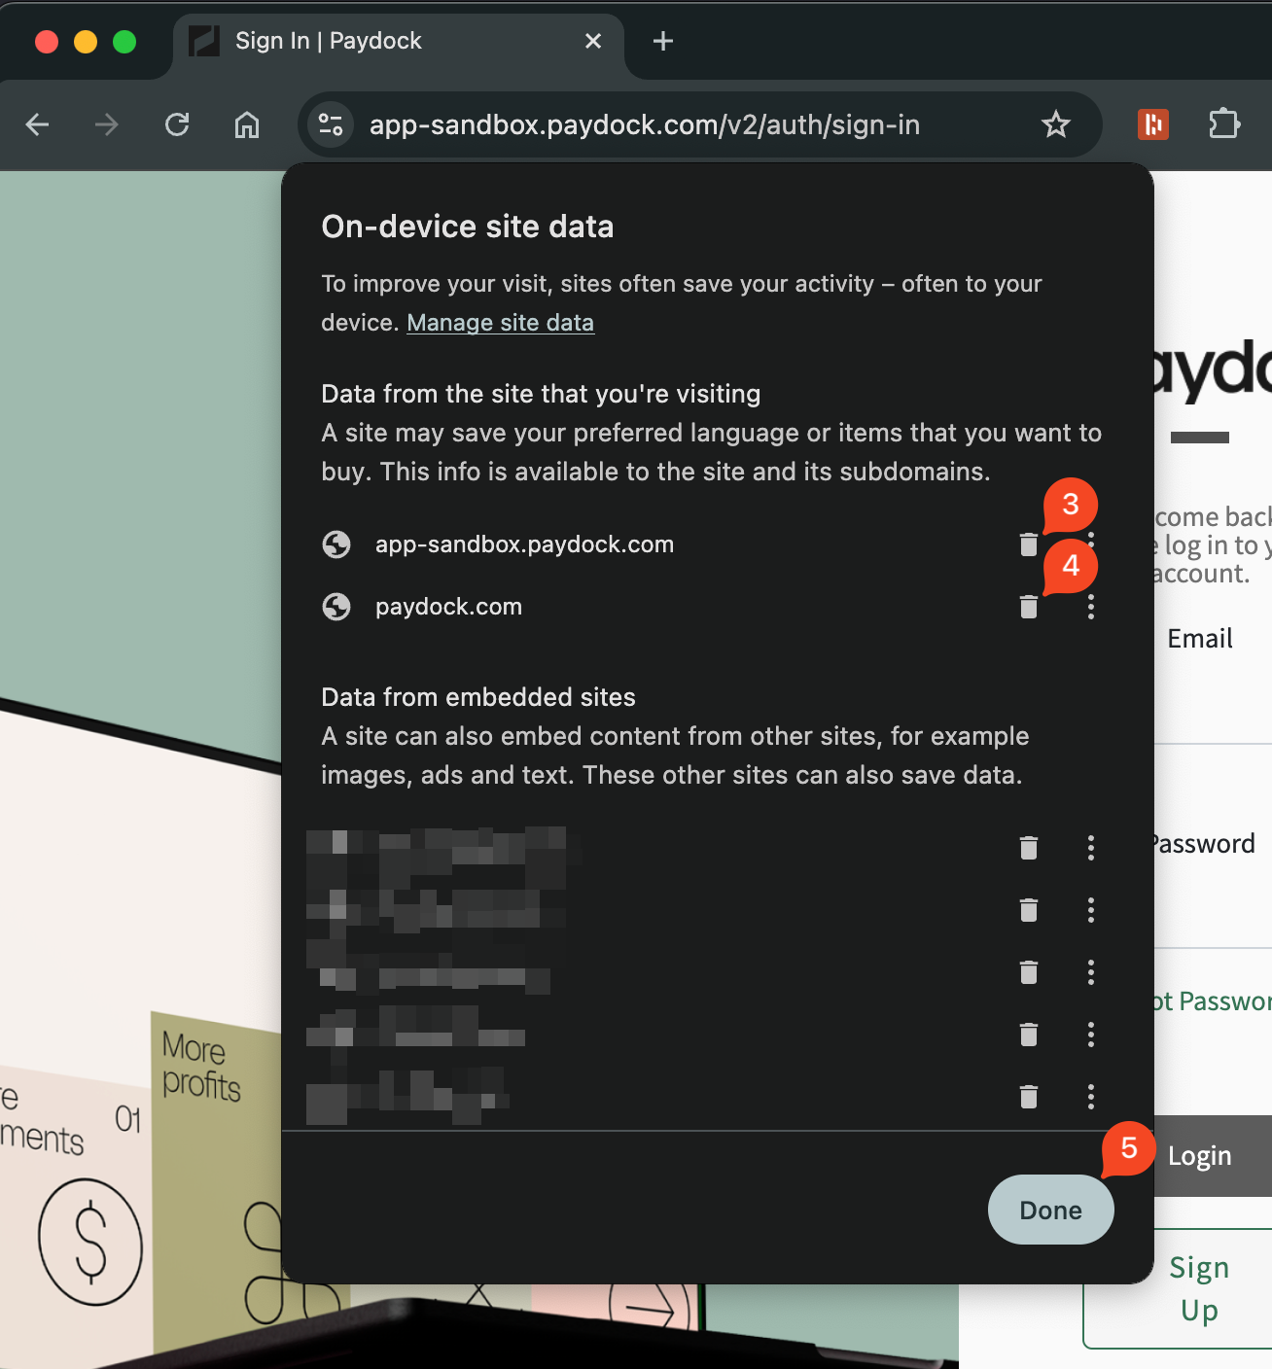This screenshot has width=1272, height=1369.
Task: Click Done to close site data dialog
Action: pyautogui.click(x=1050, y=1210)
